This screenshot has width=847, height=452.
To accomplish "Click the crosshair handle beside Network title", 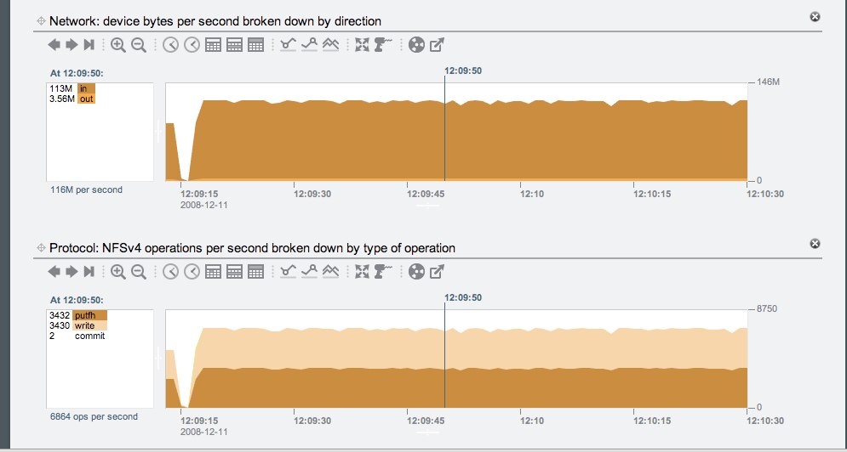I will [x=40, y=20].
